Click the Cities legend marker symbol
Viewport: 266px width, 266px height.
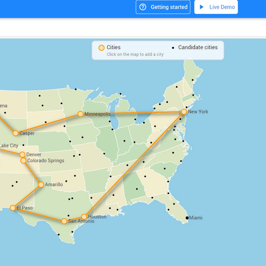101,48
